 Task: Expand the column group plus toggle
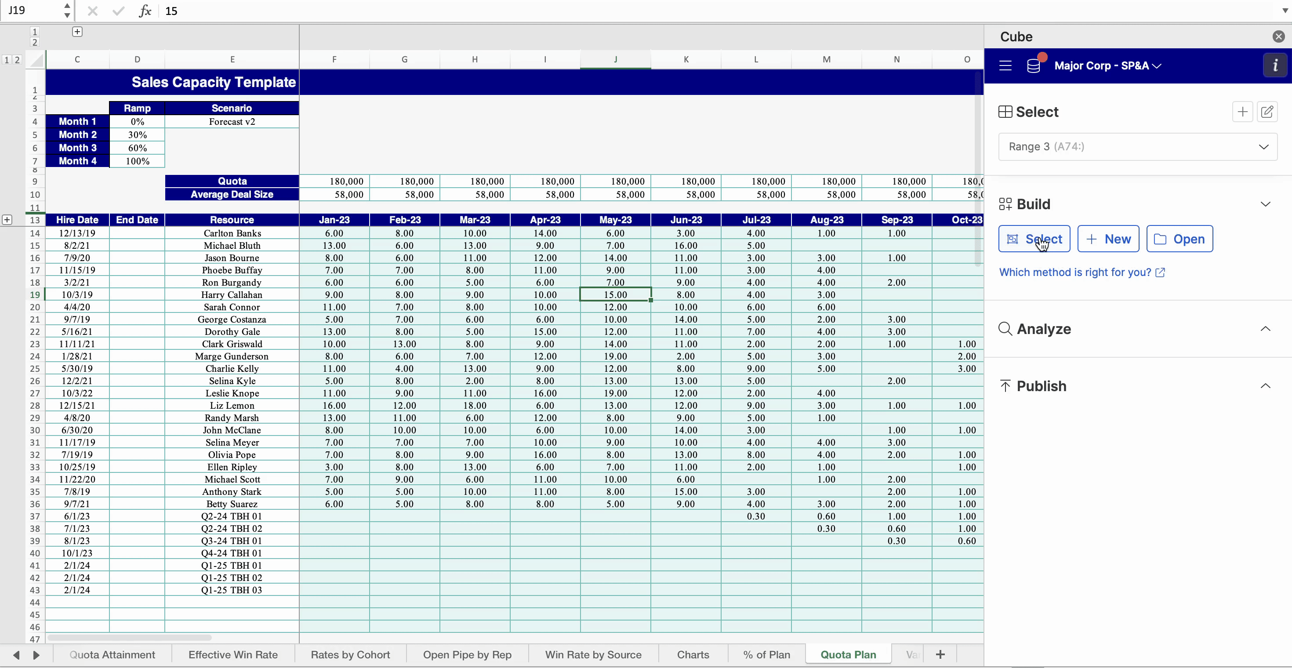click(x=77, y=32)
